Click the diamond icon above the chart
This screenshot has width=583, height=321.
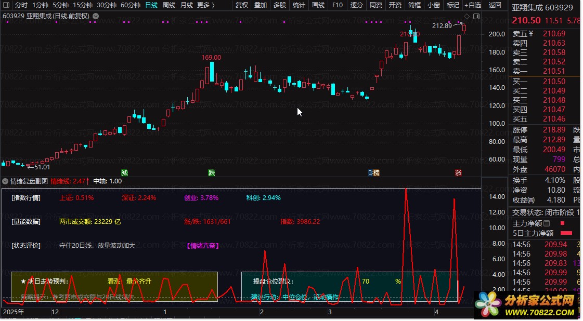(467, 17)
